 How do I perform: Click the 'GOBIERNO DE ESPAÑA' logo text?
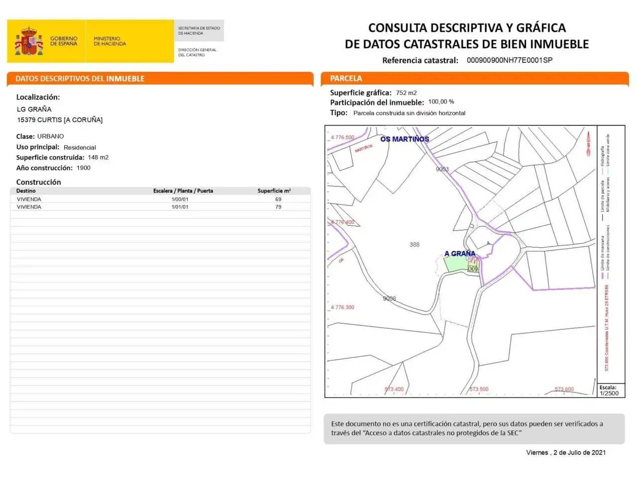(64, 41)
